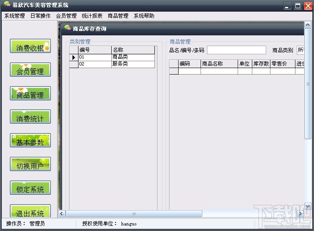Open the 商品管理 menu in menu bar
The width and height of the screenshot is (314, 231).
tap(118, 16)
